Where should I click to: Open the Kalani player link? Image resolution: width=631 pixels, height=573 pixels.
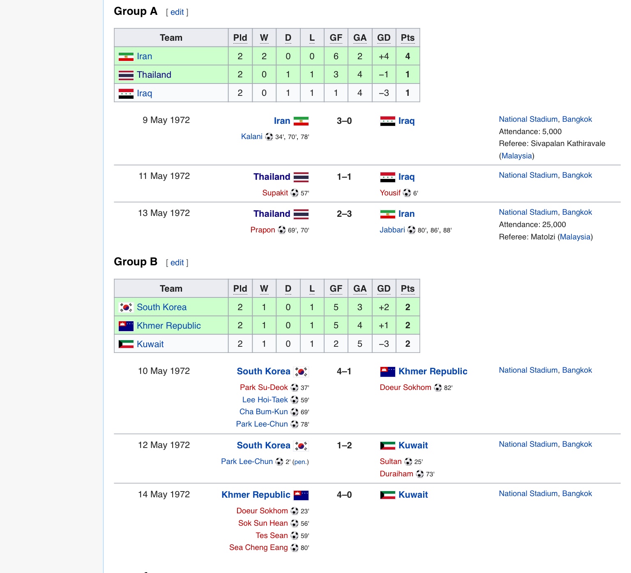point(252,137)
